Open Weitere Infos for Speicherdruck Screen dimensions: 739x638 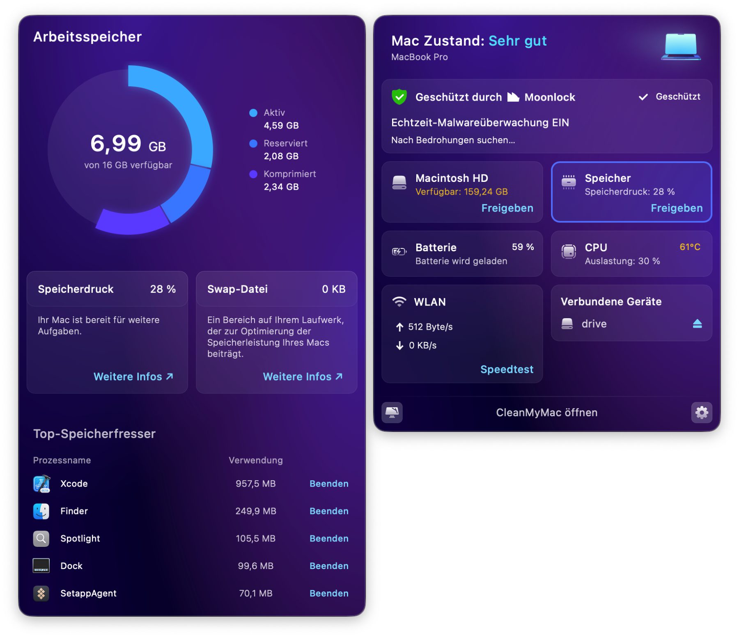[133, 376]
